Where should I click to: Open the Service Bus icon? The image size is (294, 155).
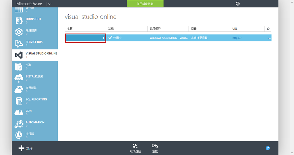click(x=19, y=44)
